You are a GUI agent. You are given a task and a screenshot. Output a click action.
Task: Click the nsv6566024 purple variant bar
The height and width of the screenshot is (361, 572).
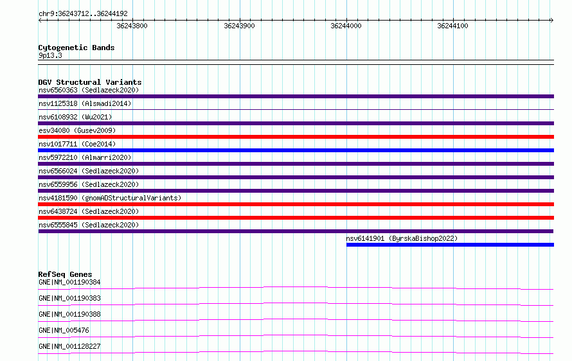tap(296, 177)
